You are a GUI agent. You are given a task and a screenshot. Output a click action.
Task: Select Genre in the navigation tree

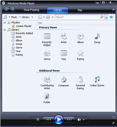19,48
